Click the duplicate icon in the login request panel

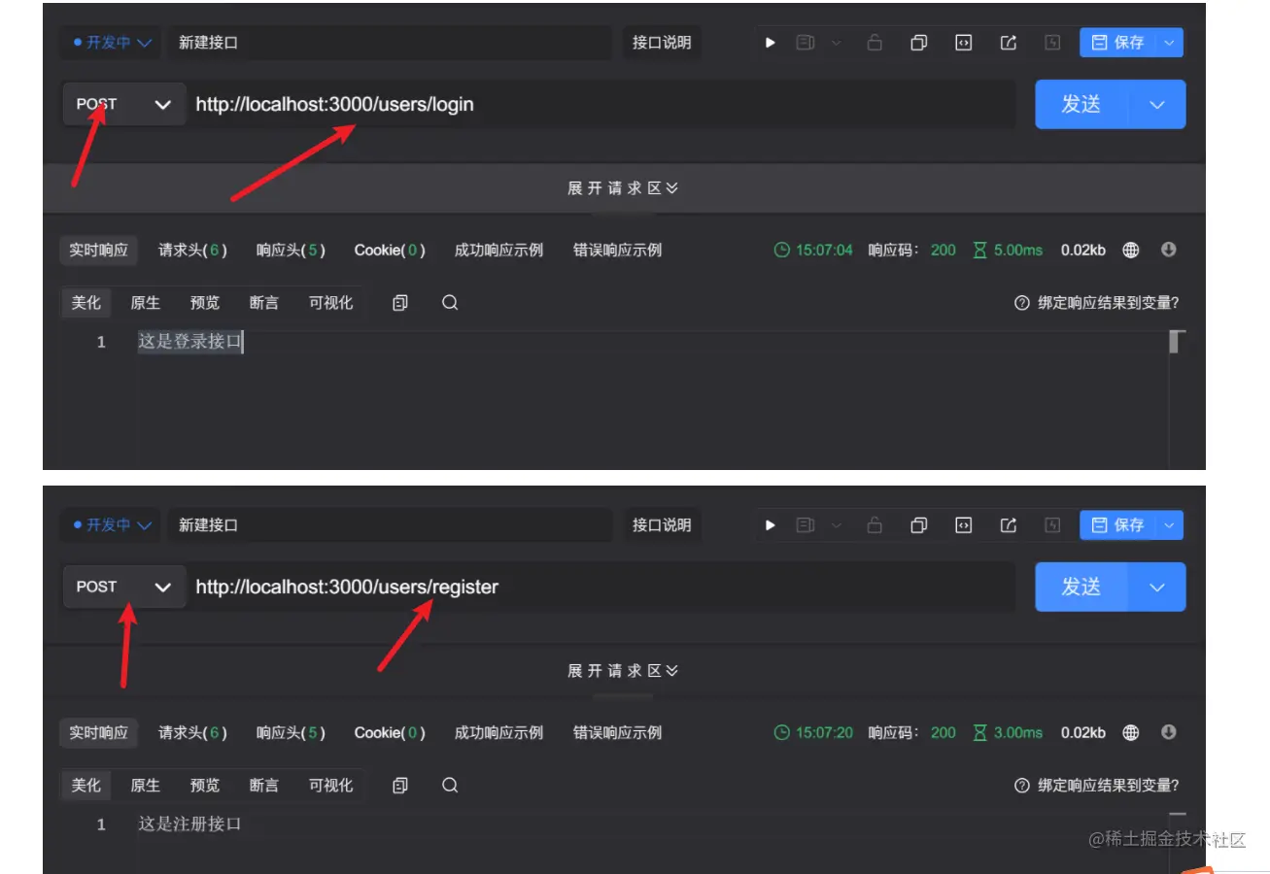[x=918, y=43]
